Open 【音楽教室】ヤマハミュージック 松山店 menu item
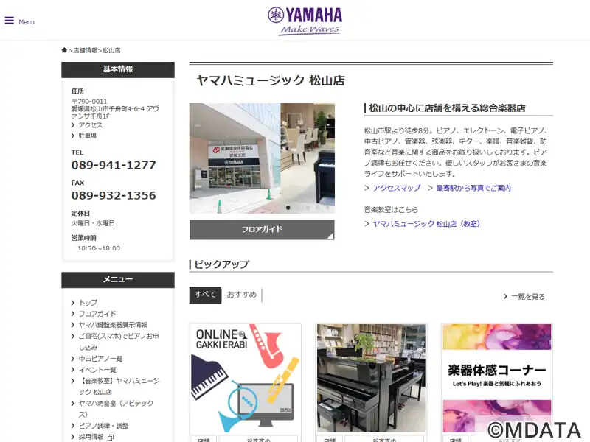590x442 pixels. [x=119, y=386]
